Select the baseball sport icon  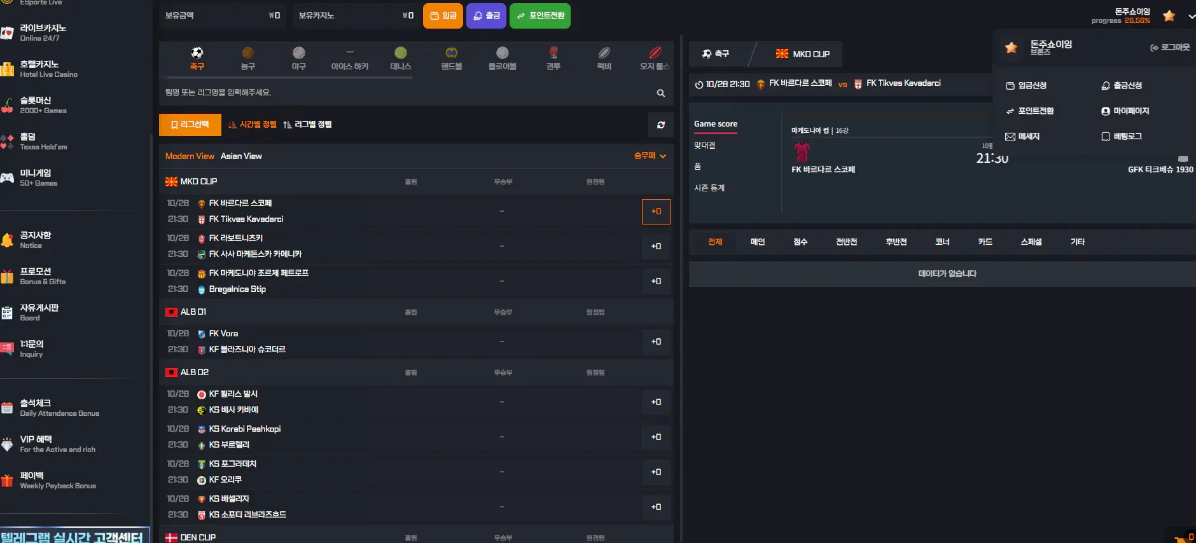(x=299, y=53)
